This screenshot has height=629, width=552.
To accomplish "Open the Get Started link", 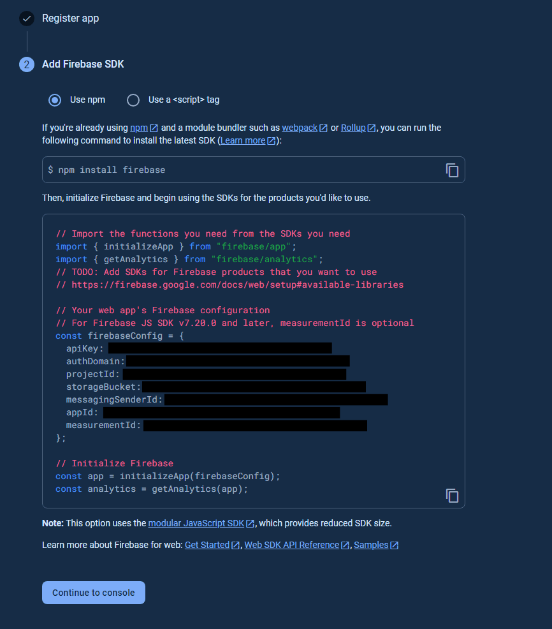I will pyautogui.click(x=212, y=545).
